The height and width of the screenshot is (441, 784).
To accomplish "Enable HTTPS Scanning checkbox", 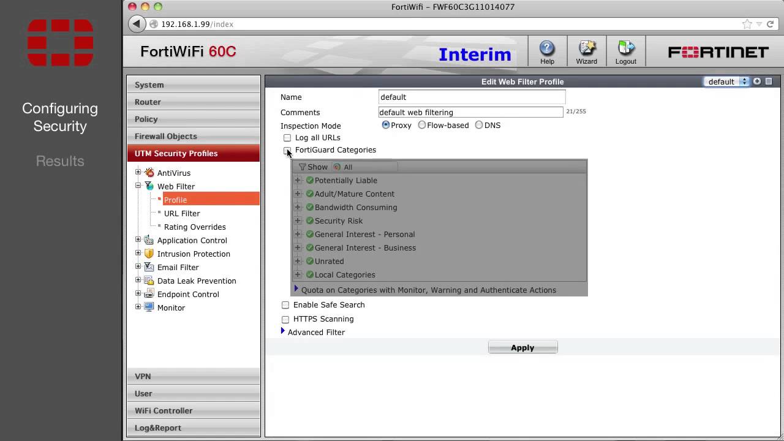I will 285,319.
